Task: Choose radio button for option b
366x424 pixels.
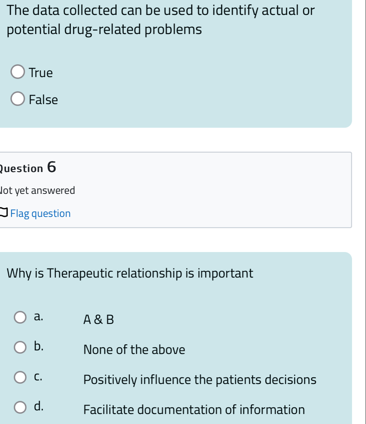Action: [20, 347]
